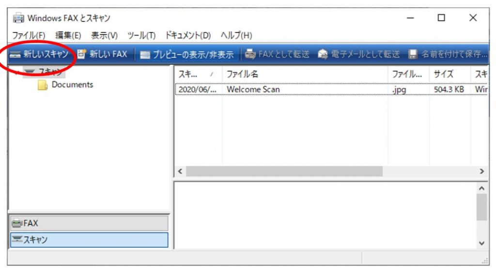The image size is (496, 268).
Task: Select the スキャン root tree node
Action: coord(44,72)
